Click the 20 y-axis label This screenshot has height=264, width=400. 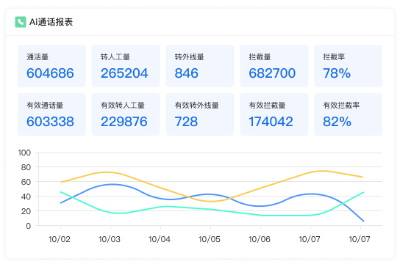(26, 211)
